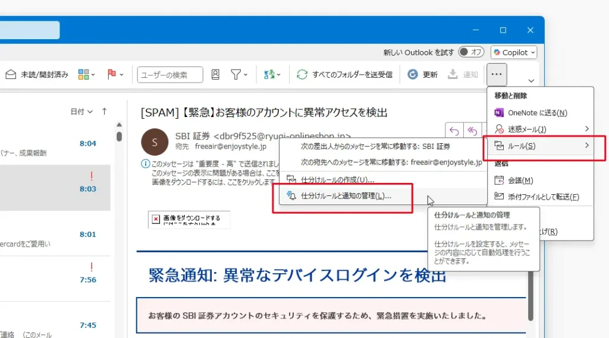Expand the ribbon display options chevron
The width and height of the screenshot is (609, 338).
(531, 81)
